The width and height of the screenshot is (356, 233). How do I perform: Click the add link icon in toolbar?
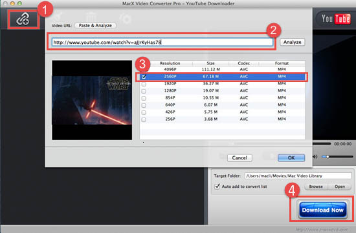(x=23, y=19)
